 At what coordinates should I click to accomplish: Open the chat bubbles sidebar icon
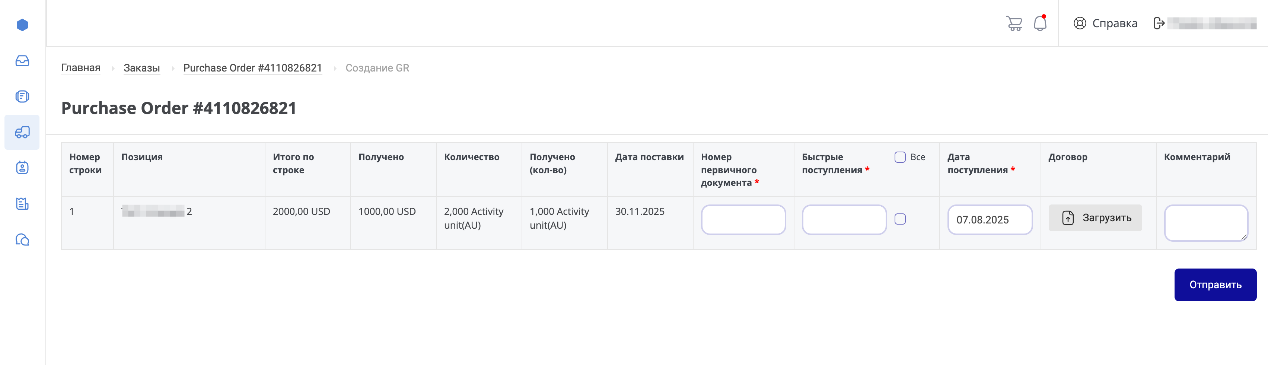tap(22, 240)
